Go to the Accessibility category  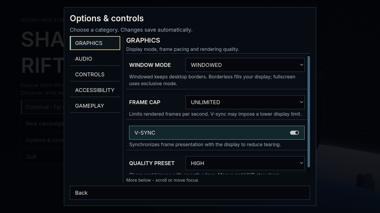point(95,90)
